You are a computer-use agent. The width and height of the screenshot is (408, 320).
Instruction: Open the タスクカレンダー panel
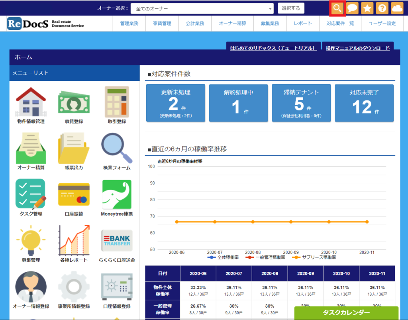(x=346, y=313)
